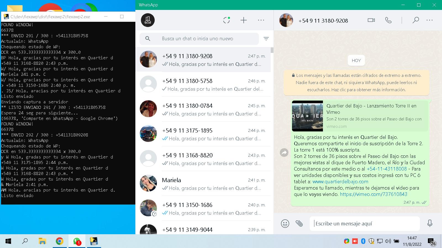
Task: Click the 'HOY' date label
Action: point(356,61)
